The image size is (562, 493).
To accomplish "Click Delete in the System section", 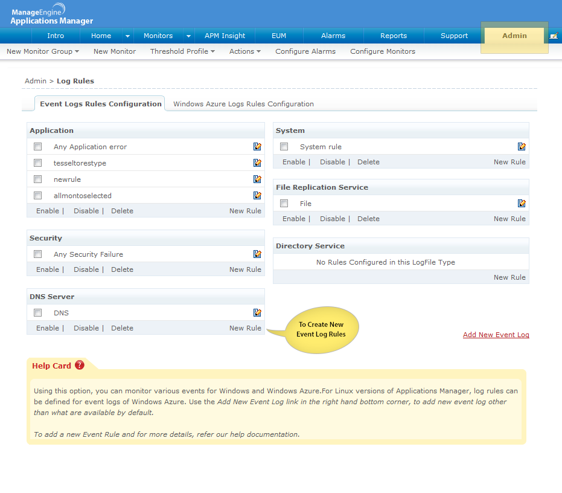I will tap(368, 162).
